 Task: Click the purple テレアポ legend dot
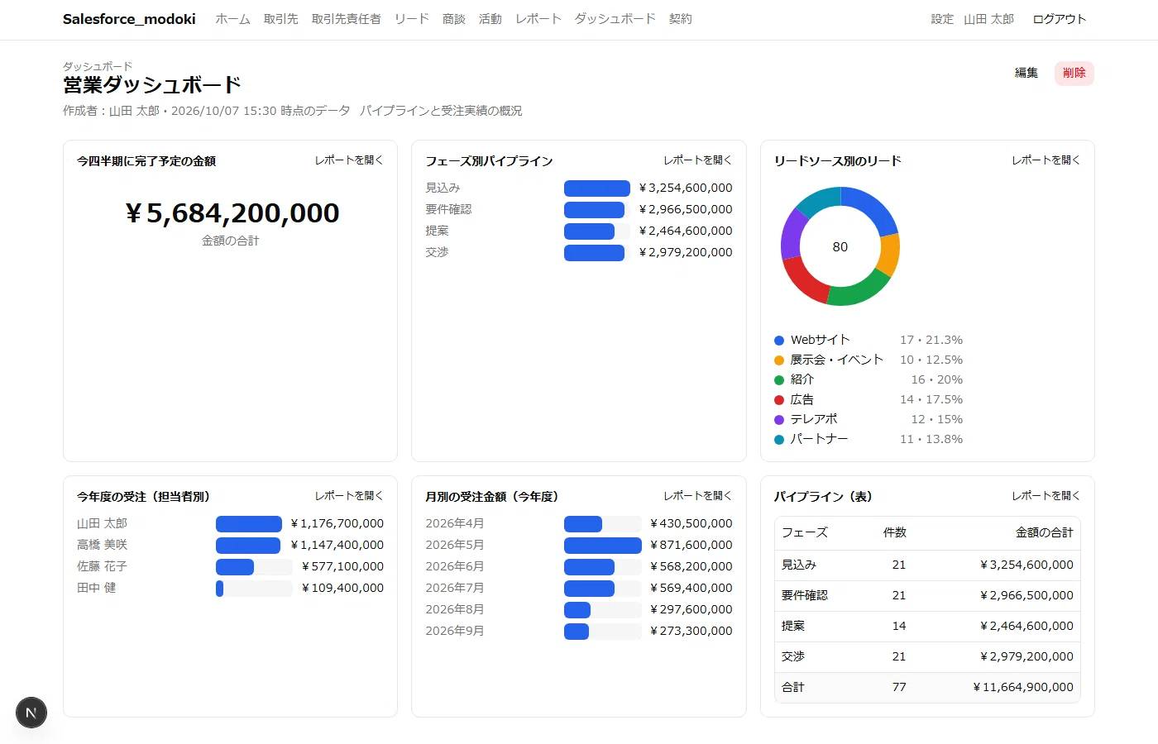pos(779,420)
